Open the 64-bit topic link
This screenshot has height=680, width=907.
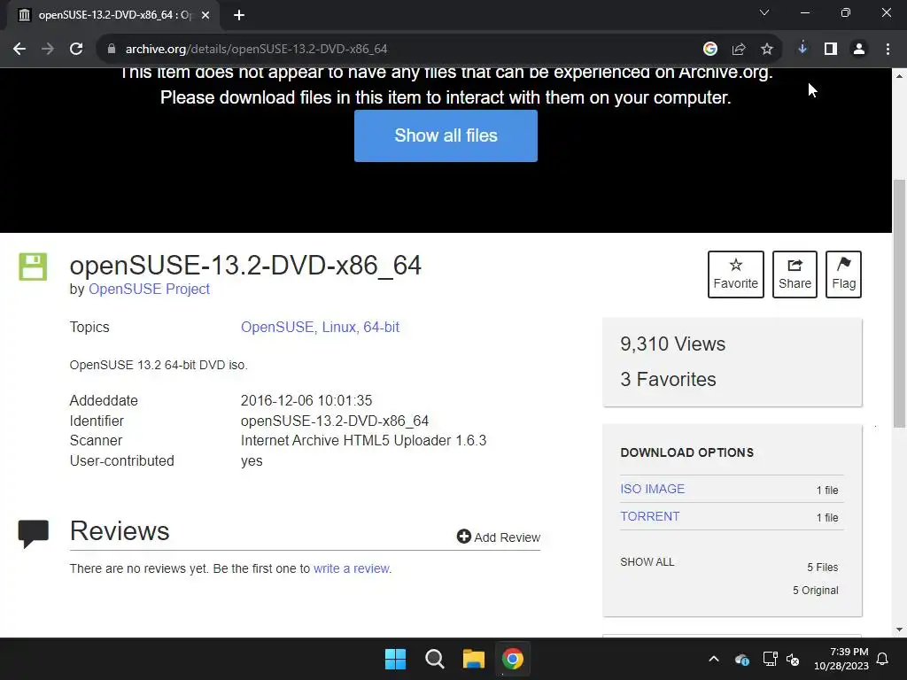click(381, 328)
